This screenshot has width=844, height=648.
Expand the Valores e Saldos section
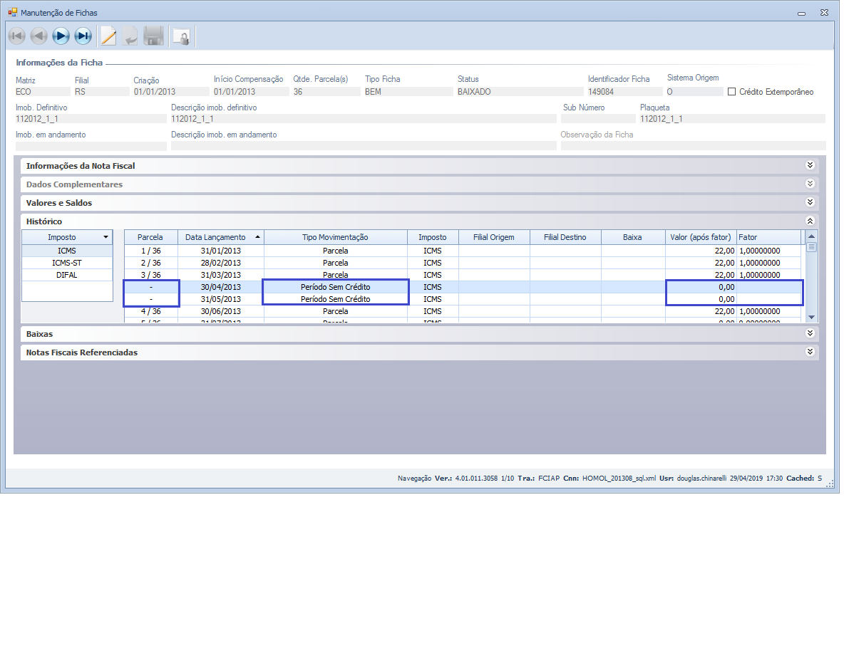pyautogui.click(x=809, y=202)
